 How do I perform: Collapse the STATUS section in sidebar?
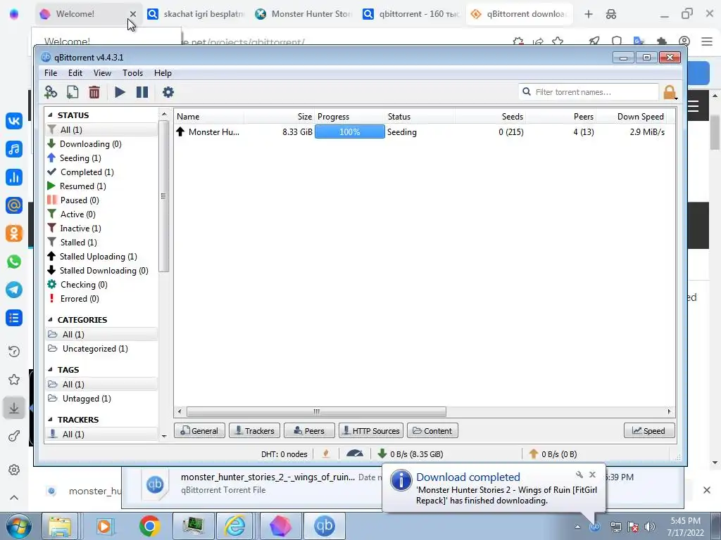click(x=50, y=115)
